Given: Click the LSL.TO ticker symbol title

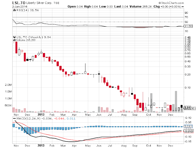Looking at the screenshot, I should 19,3.
